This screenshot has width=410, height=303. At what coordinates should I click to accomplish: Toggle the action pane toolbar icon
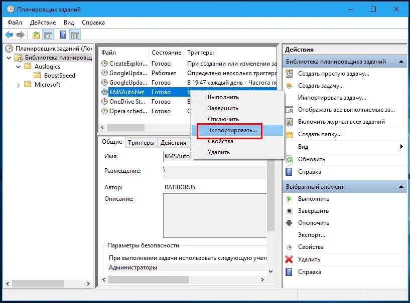pyautogui.click(x=75, y=35)
